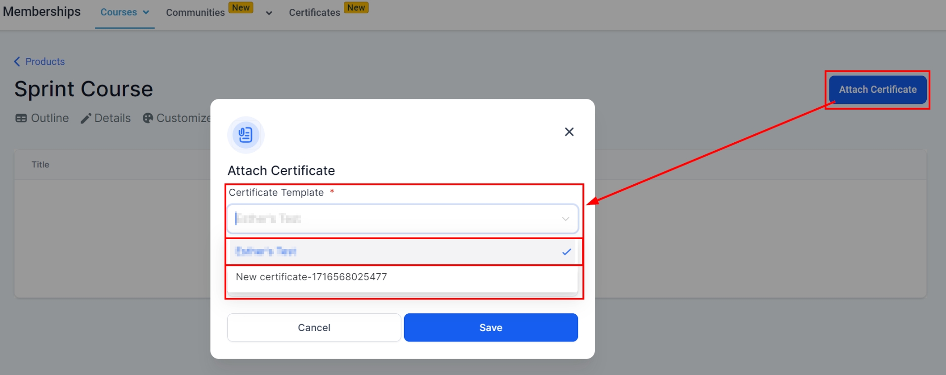The height and width of the screenshot is (375, 946).
Task: Focus the Certificate Template input field
Action: point(390,219)
